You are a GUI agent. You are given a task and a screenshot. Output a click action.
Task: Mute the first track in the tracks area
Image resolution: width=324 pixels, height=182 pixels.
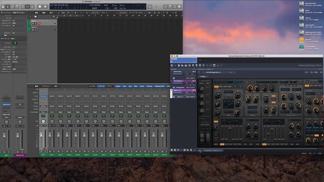coord(33,24)
